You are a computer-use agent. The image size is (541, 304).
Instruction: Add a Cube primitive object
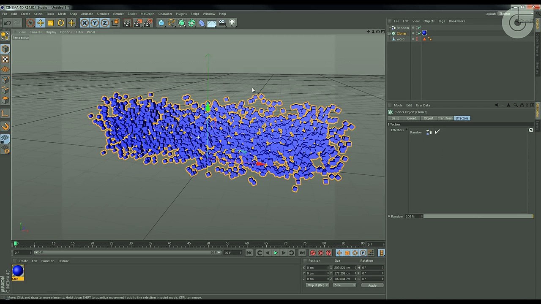pos(161,23)
